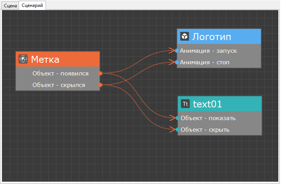Click the teal input port of Объект - скрыть

(x=178, y=129)
